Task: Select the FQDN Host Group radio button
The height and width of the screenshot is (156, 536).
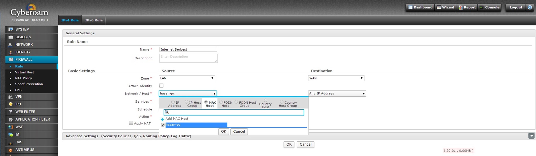Action: (x=236, y=102)
